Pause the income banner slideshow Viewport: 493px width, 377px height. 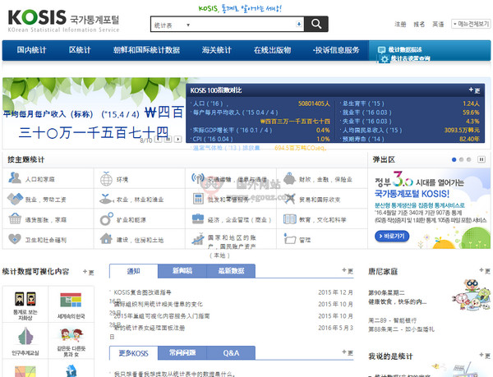[168, 139]
